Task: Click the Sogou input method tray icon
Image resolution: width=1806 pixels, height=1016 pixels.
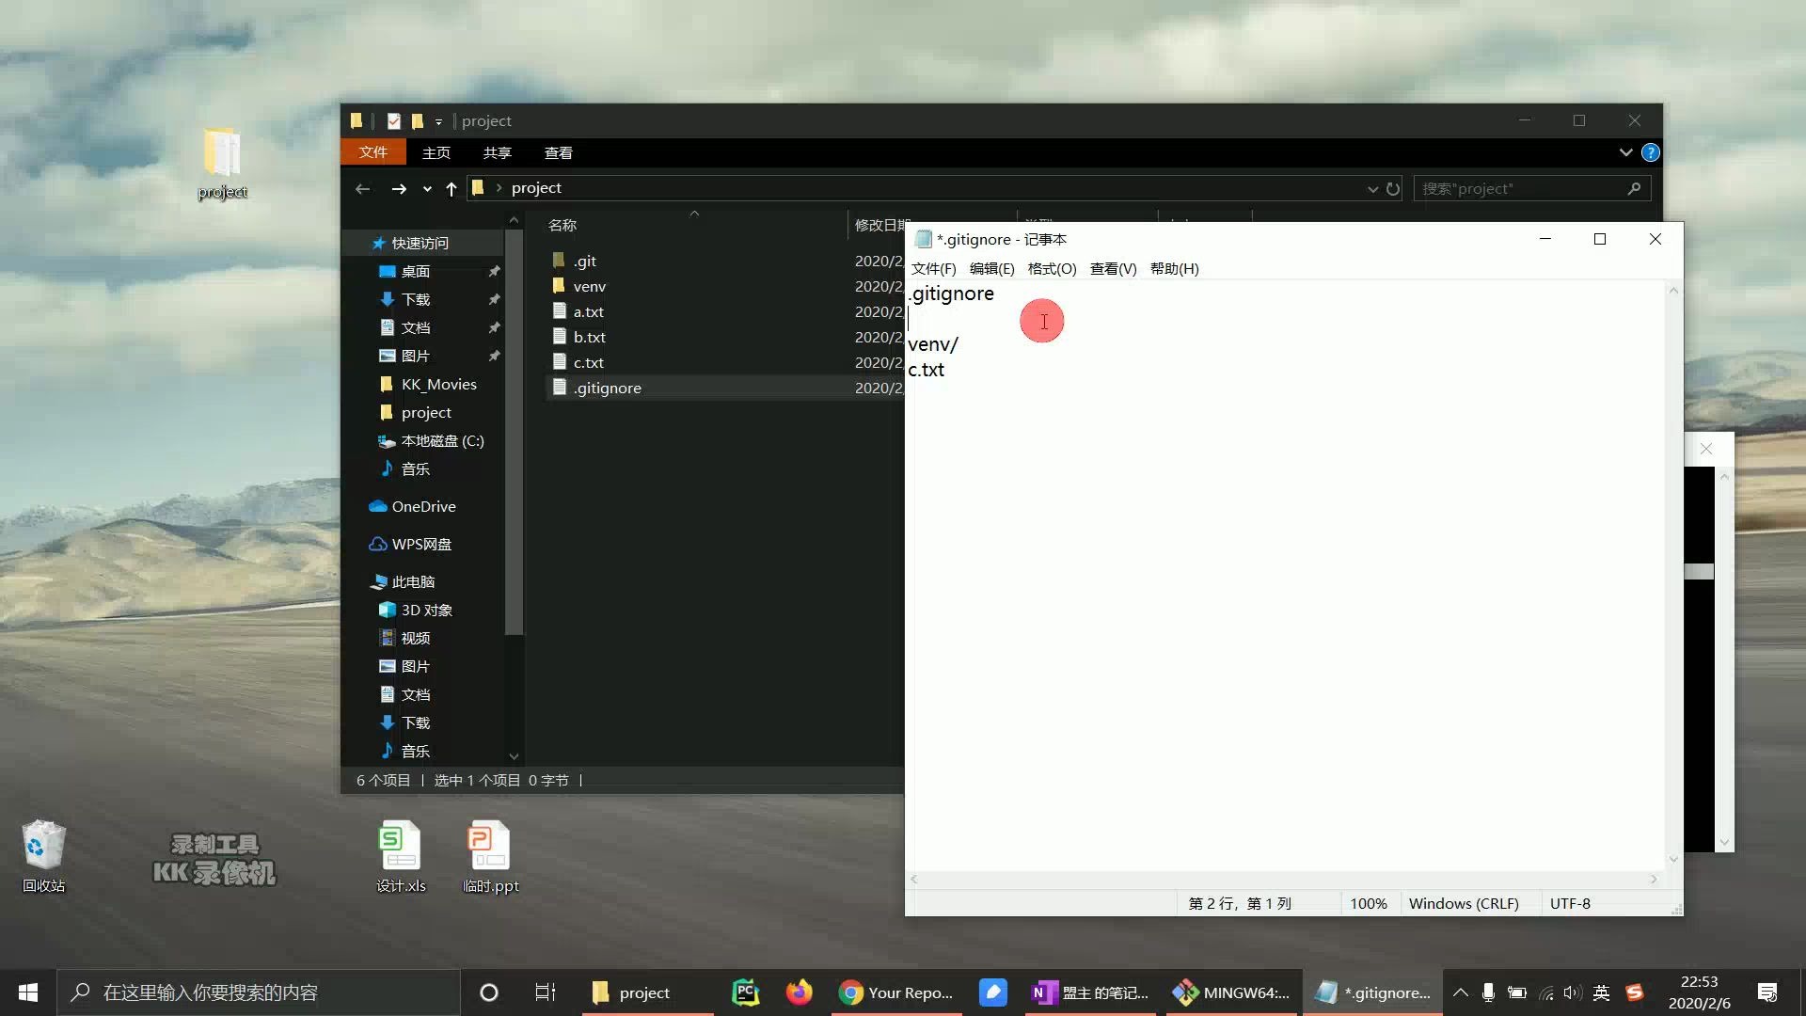Action: [1635, 992]
